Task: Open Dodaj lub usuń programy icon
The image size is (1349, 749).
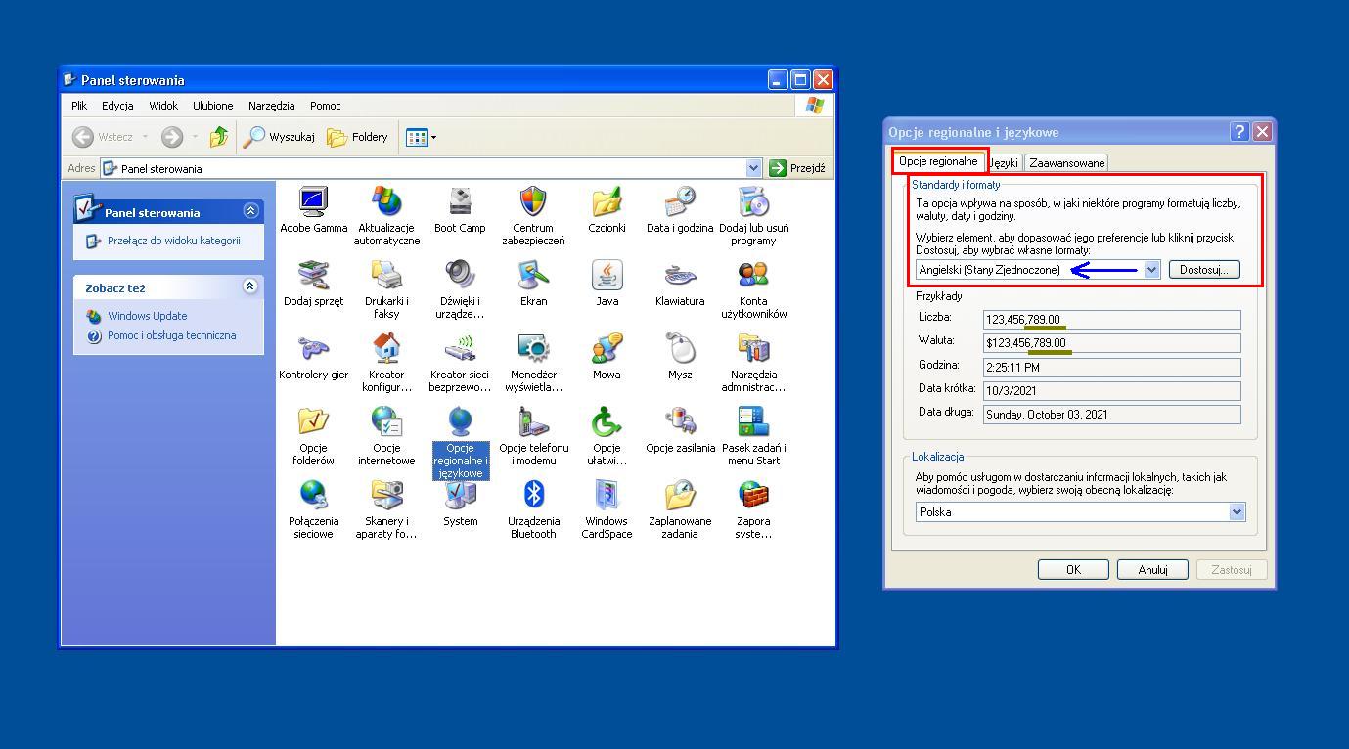Action: [x=753, y=202]
